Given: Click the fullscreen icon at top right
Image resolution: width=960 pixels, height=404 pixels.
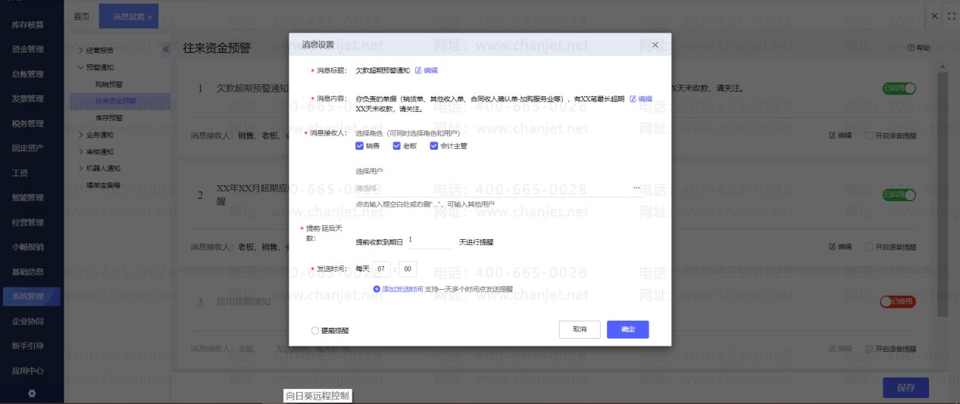Looking at the screenshot, I should pos(952,16).
